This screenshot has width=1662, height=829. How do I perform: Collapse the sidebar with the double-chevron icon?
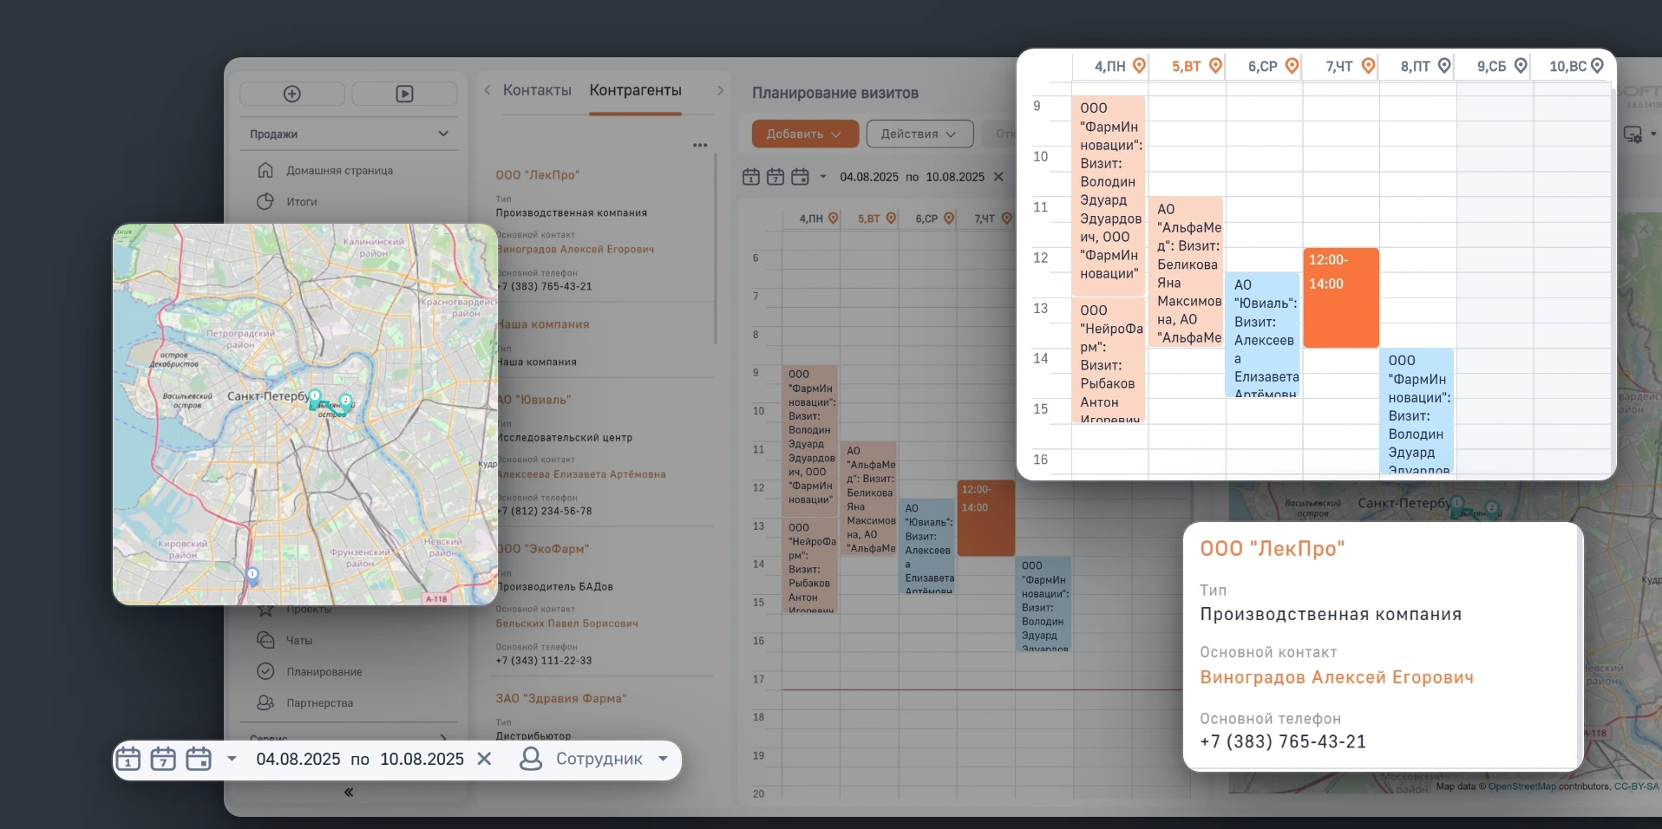click(349, 793)
